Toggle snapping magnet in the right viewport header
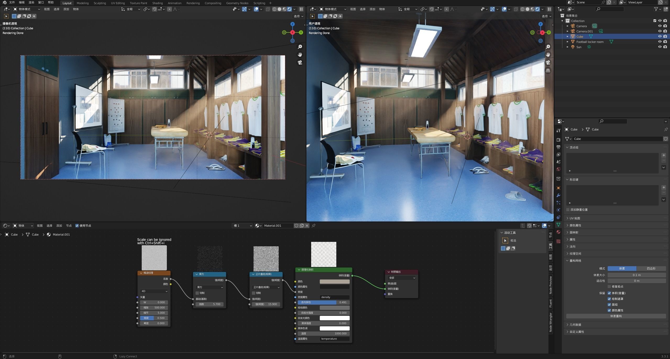This screenshot has height=359, width=670. tap(431, 9)
